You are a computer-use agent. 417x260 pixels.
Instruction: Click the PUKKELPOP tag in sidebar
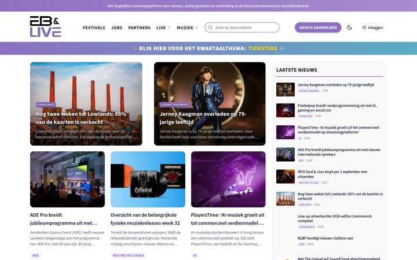pyautogui.click(x=306, y=116)
